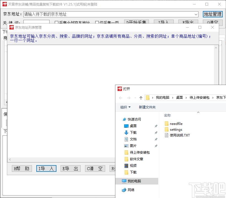226x198 pixels.
Task: Select 待上传安装包 in the breadcrumb path
Action: pyautogui.click(x=199, y=98)
